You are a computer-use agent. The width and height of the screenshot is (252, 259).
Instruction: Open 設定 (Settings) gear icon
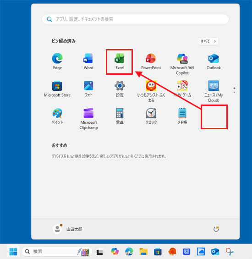point(120,88)
